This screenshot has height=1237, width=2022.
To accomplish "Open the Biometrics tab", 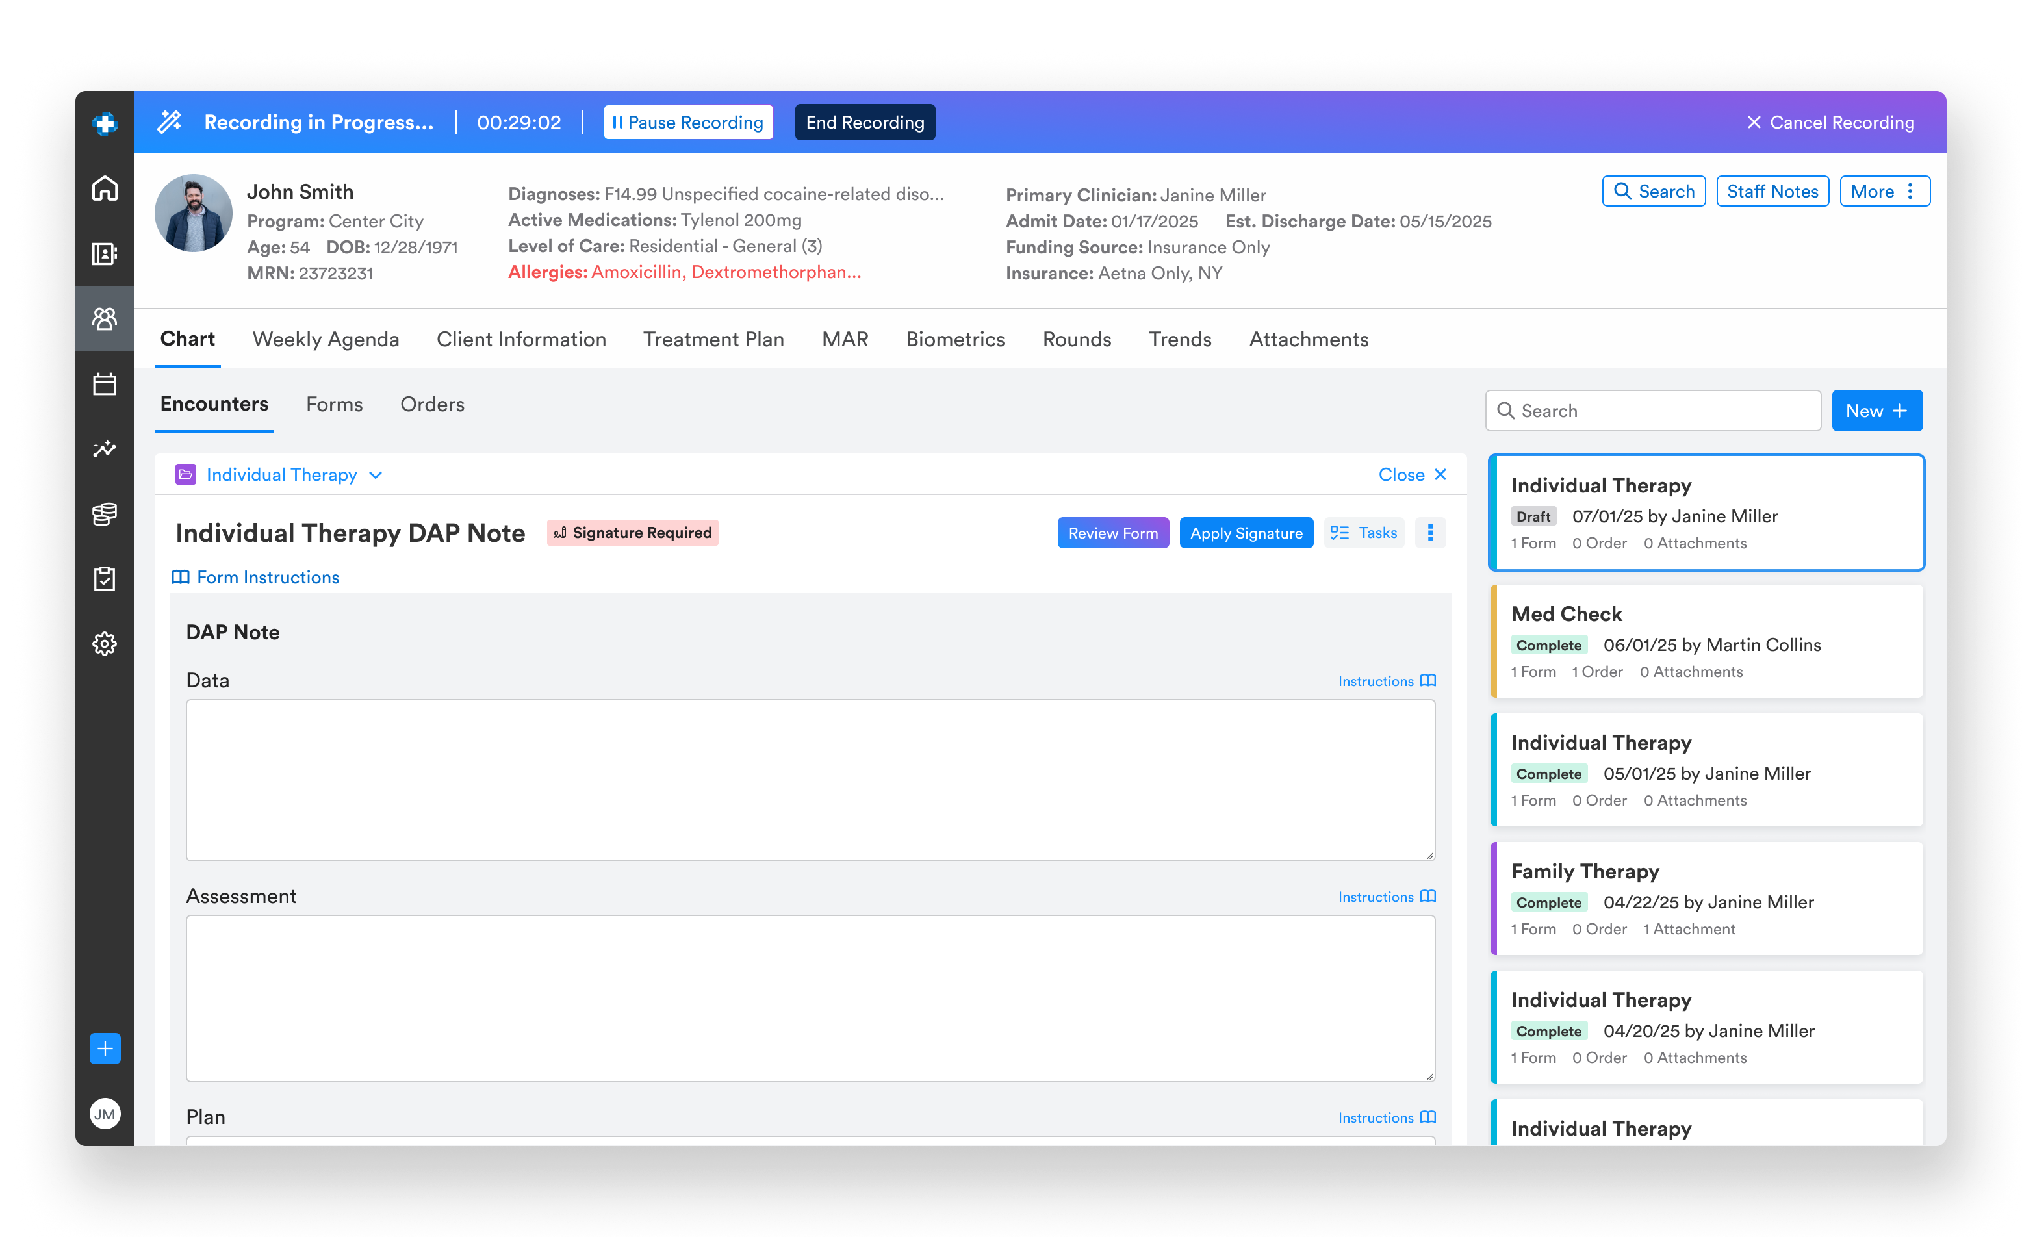I will coord(955,338).
